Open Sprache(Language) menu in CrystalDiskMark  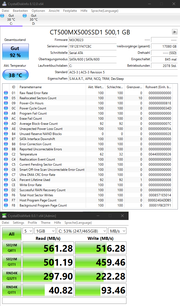pyautogui.click(x=78, y=223)
